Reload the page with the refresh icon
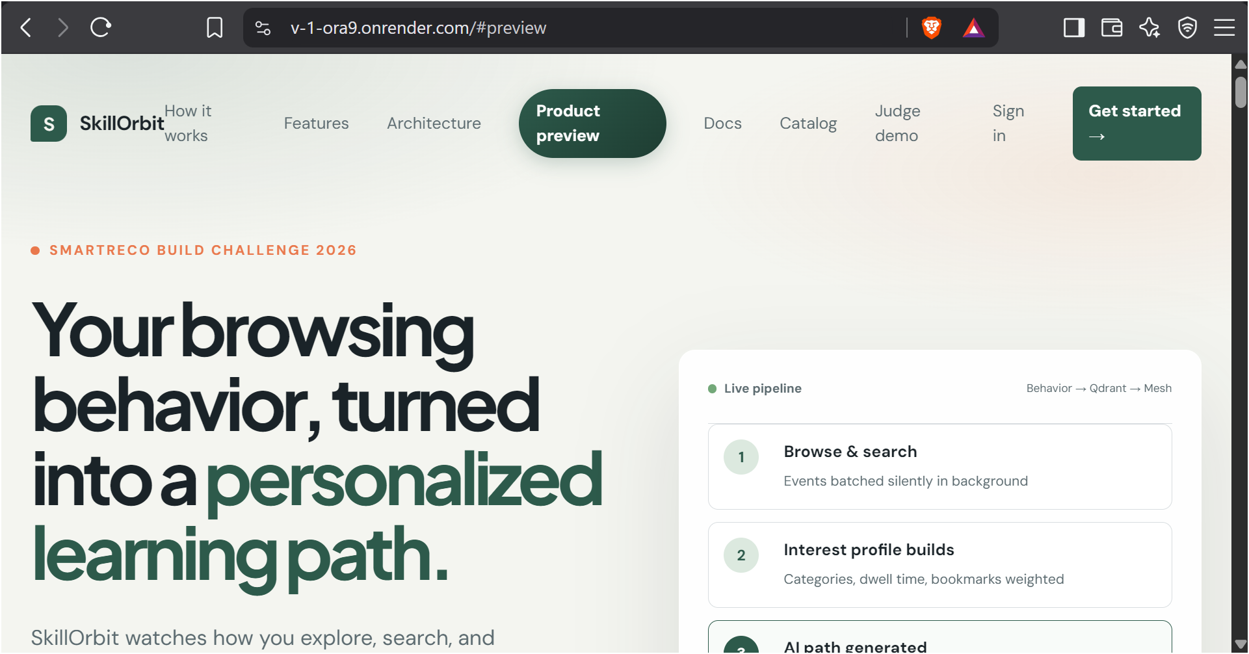 [101, 28]
